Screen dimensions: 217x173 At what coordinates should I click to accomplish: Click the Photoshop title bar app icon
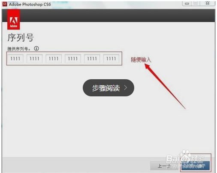coord(5,4)
